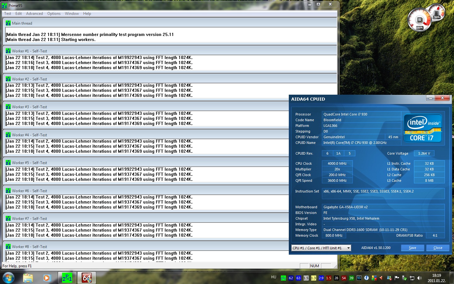Click the blue tray icon showing 2.9
Screen dimensions: 454x284
[x=321, y=278]
